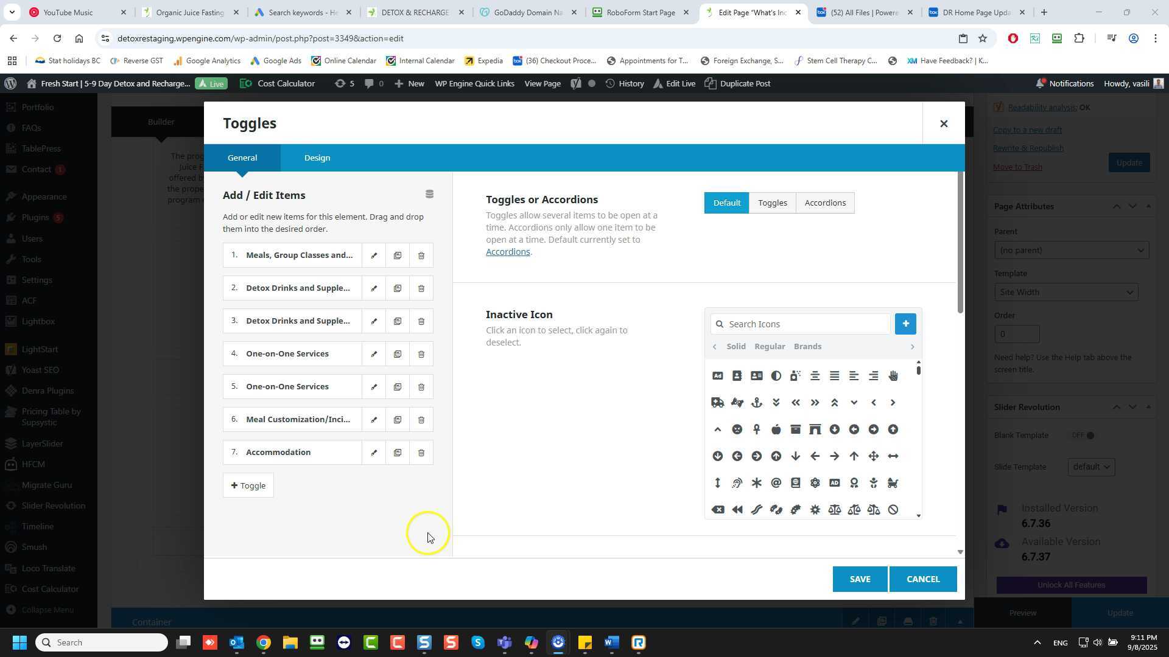
Task: Open the Parent dropdown under Page Attributes
Action: click(1070, 251)
